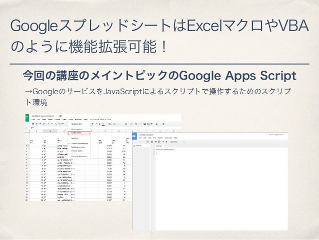319x240 pixels.
Task: Toggle Enable autocomplete menu option
Action: coord(79,144)
